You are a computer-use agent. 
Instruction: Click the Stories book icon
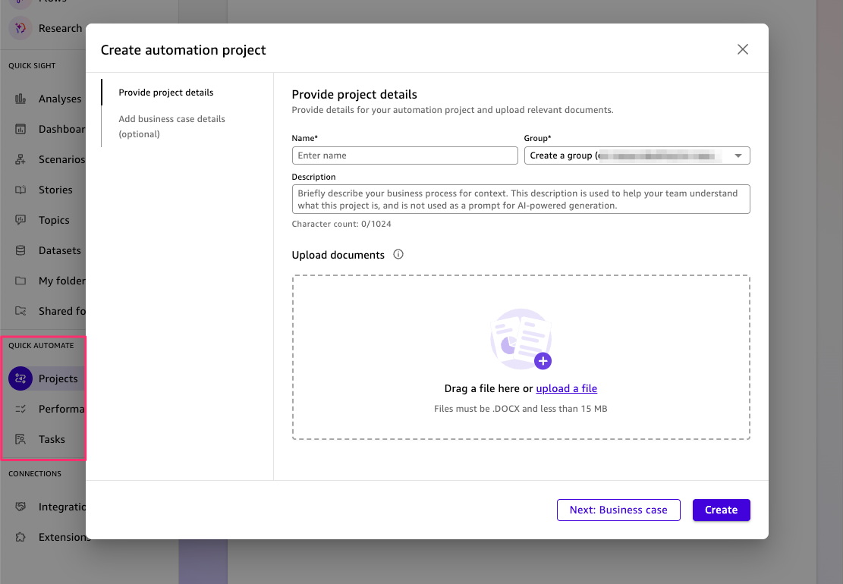coord(21,190)
